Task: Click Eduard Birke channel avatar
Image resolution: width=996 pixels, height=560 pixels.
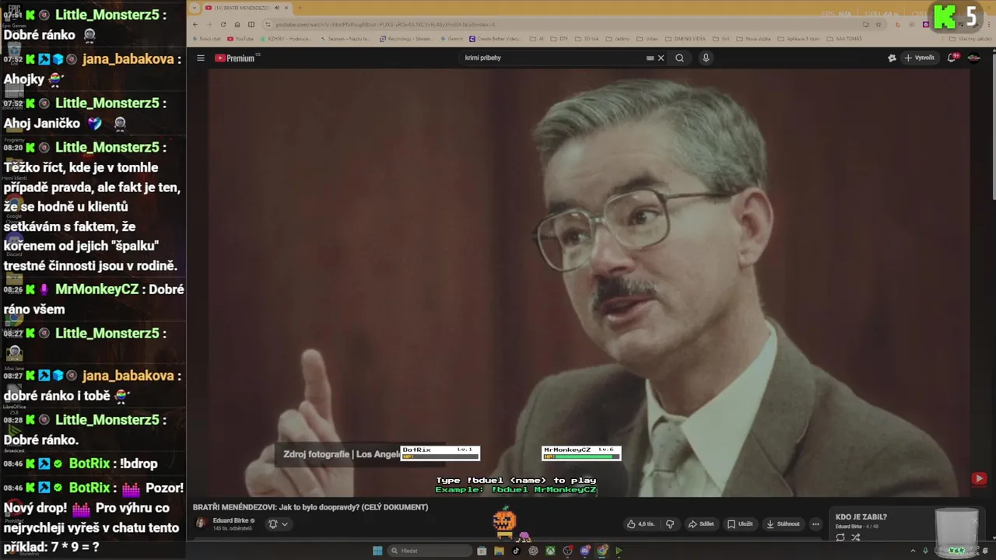Action: 201,523
